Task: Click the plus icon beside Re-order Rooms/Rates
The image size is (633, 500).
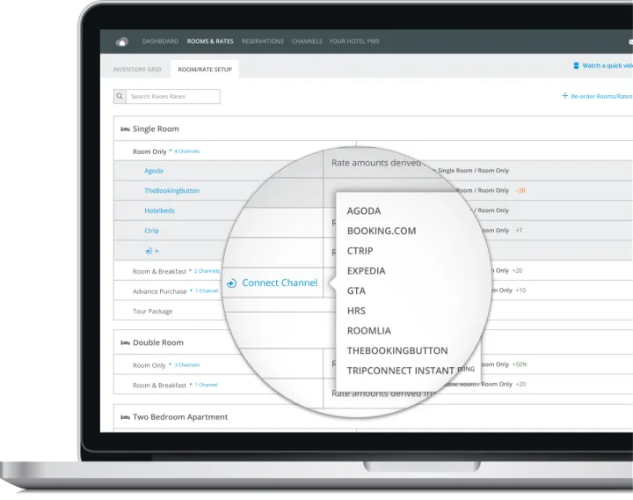Action: [564, 95]
